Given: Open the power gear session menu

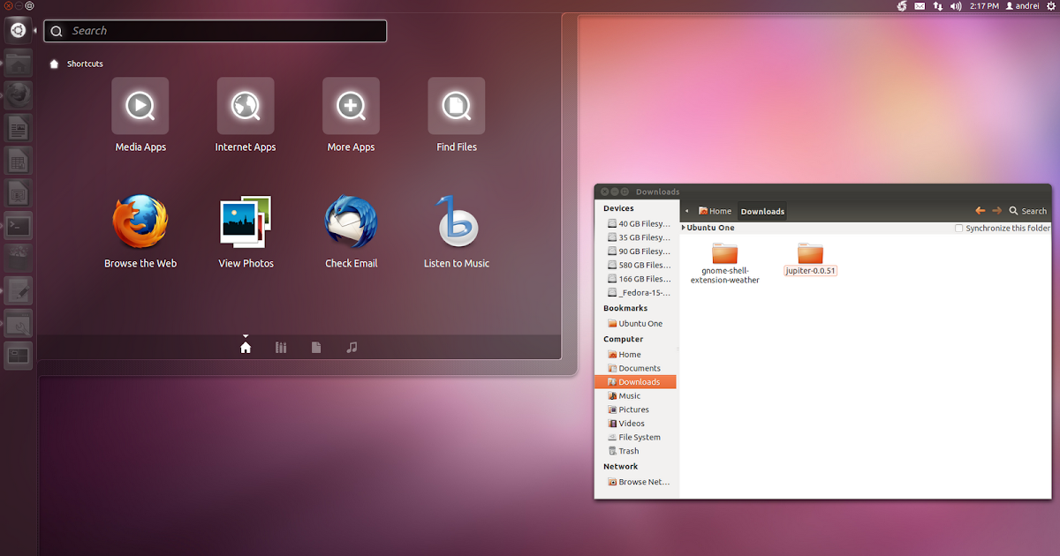Looking at the screenshot, I should (x=1051, y=6).
